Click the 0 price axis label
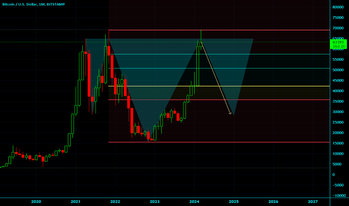349x206 pixels. click(x=333, y=175)
